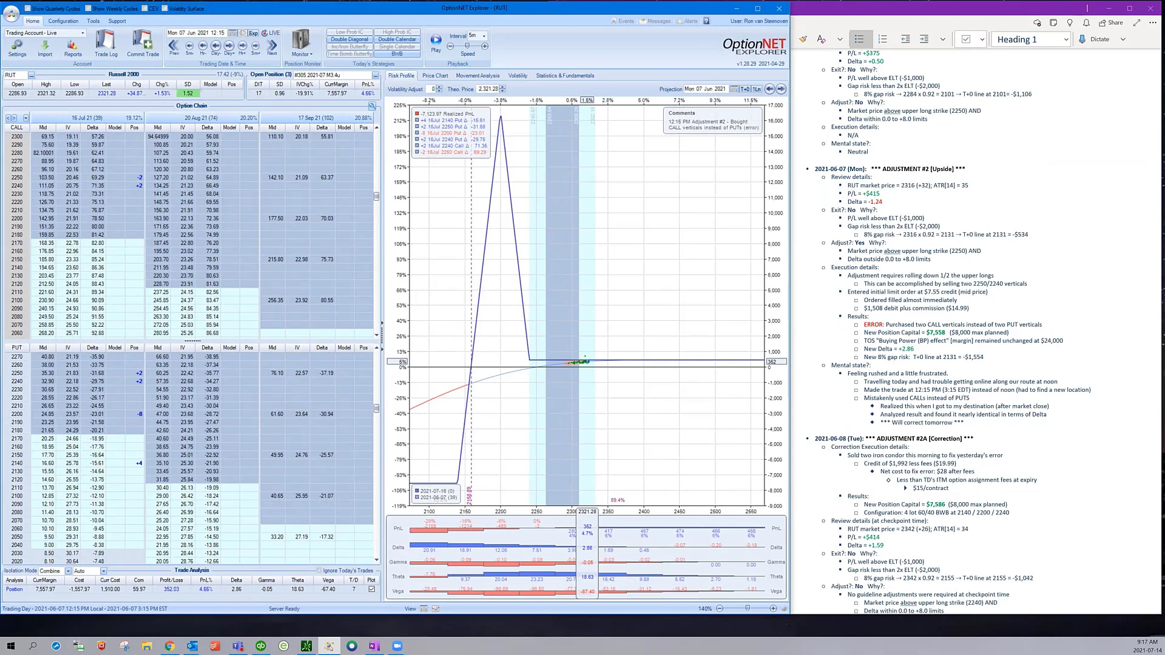Toggle Volatility Surface checkbox
The image size is (1165, 655).
(x=164, y=8)
